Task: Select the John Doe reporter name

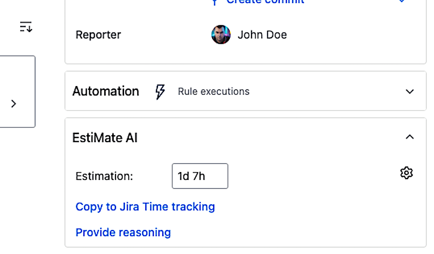Action: (x=262, y=35)
